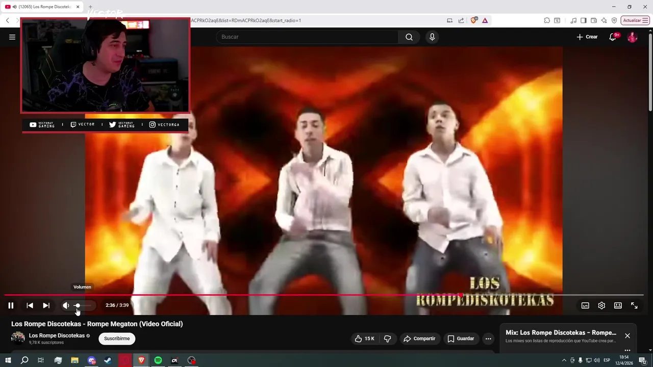The height and width of the screenshot is (367, 653).
Task: Skip to the next video
Action: point(46,305)
